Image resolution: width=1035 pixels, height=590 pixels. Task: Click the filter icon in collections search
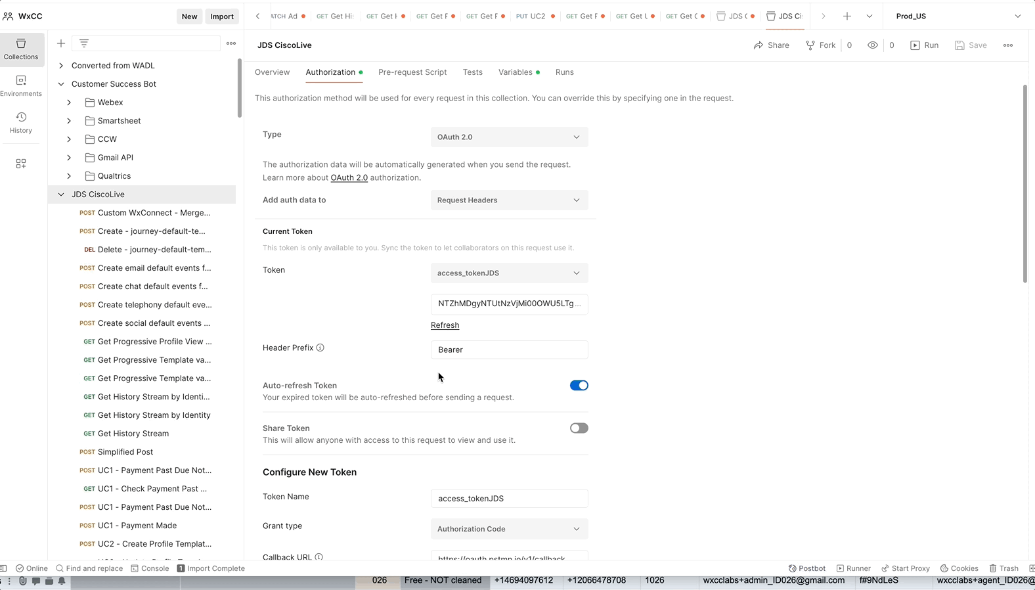pos(84,43)
